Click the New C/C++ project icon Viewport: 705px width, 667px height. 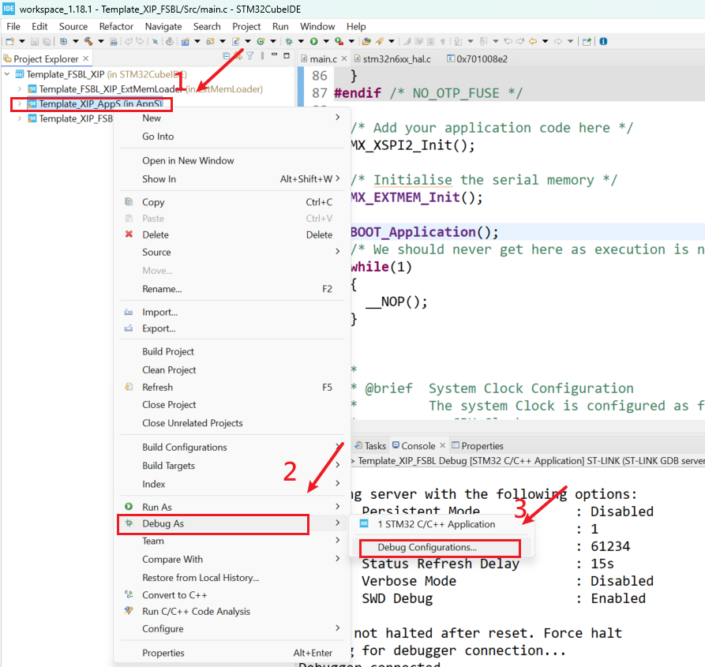pyautogui.click(x=186, y=41)
